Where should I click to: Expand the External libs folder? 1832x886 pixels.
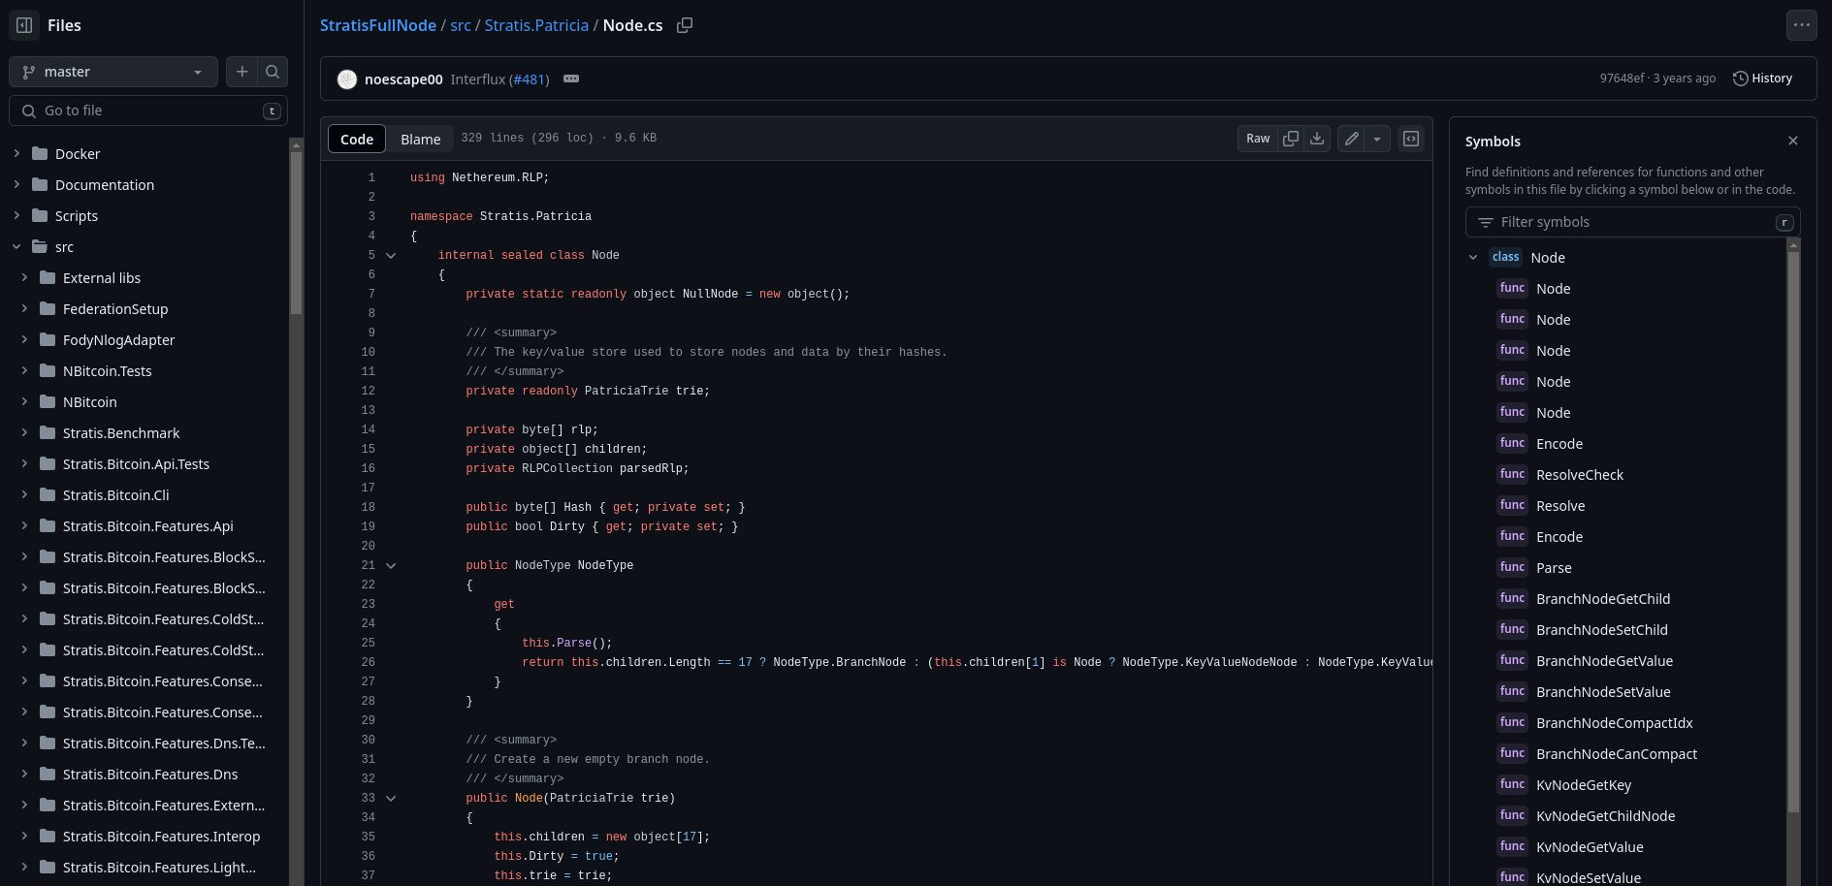click(x=24, y=277)
